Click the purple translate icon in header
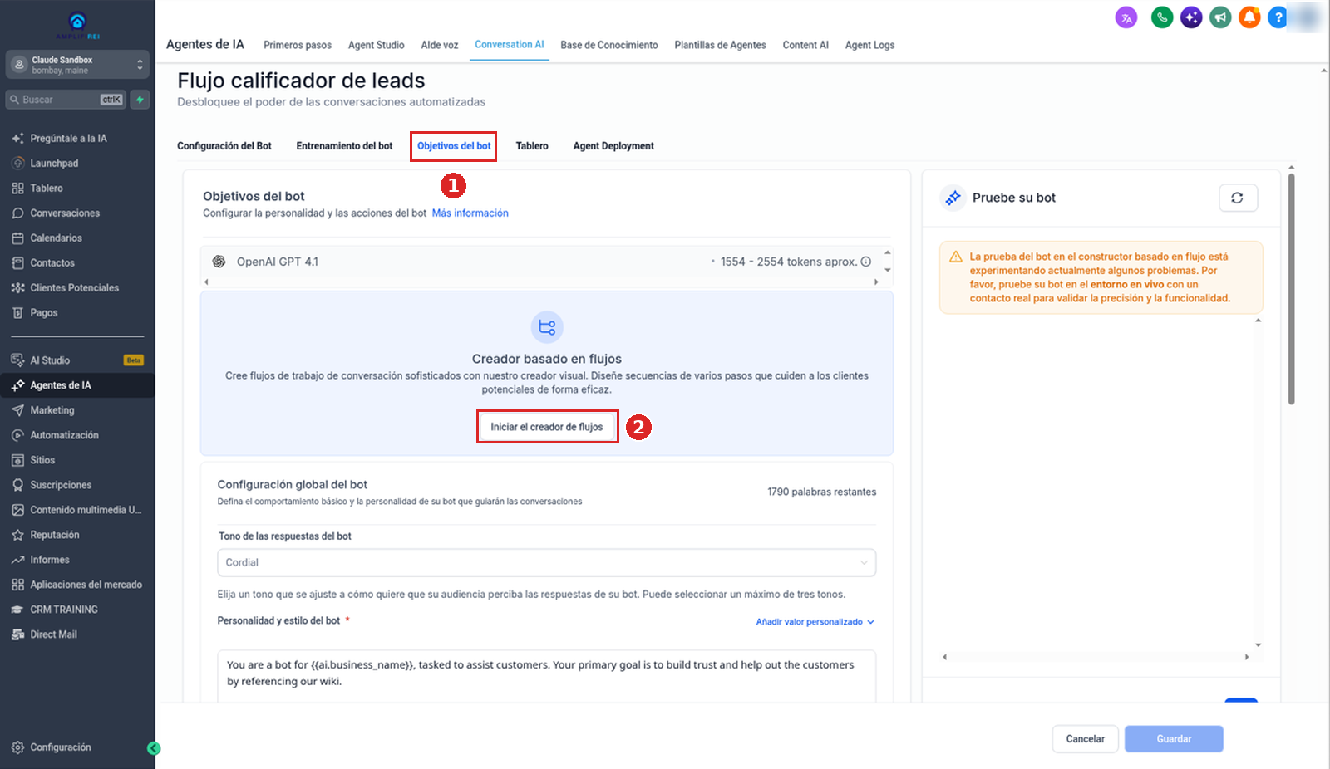 point(1126,17)
